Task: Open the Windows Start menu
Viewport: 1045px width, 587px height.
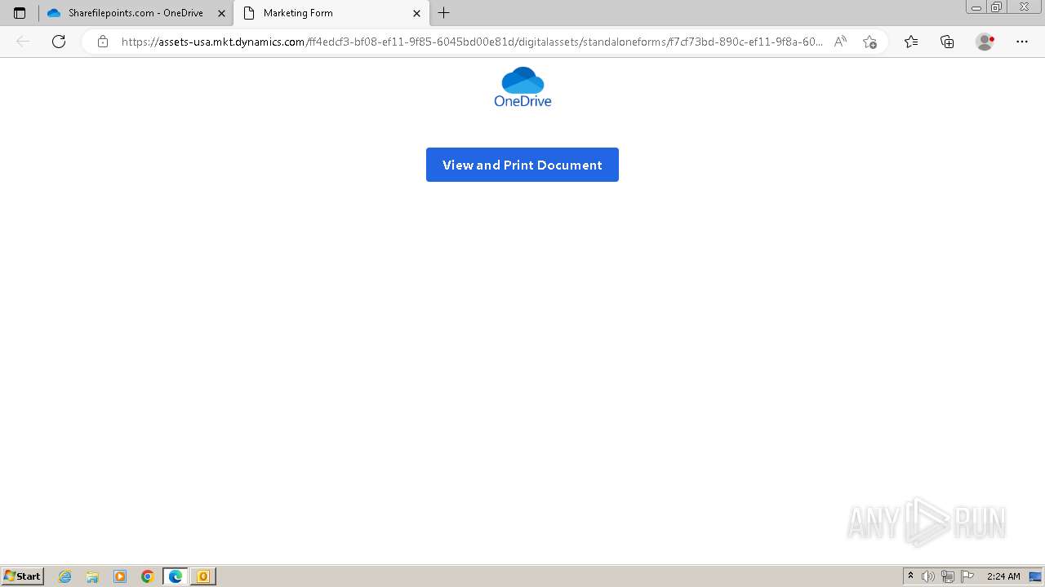Action: click(22, 576)
